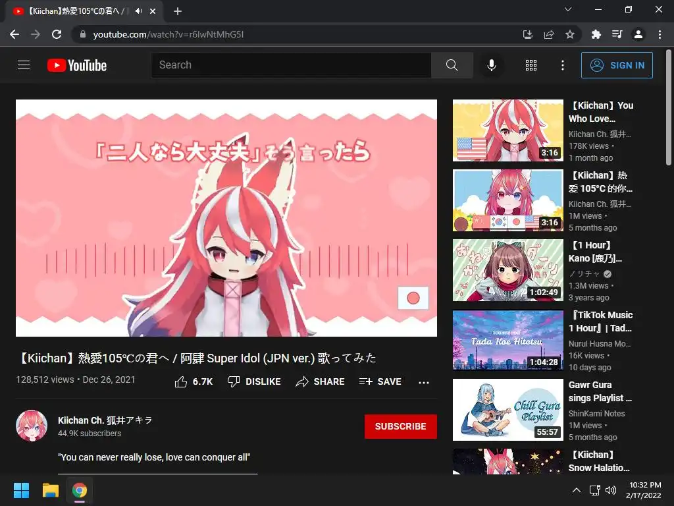
Task: Open Chrome extensions puzzle icon
Action: click(596, 34)
